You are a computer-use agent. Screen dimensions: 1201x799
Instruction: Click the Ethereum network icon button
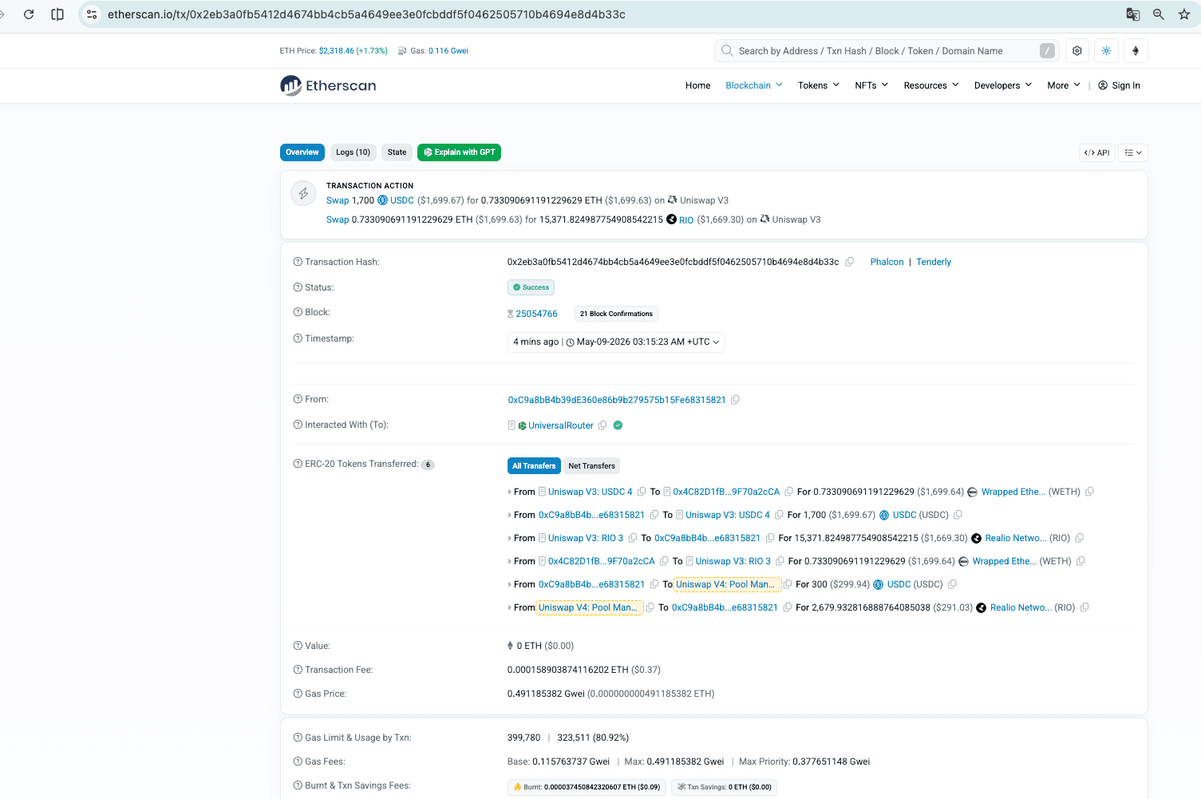click(x=1136, y=50)
